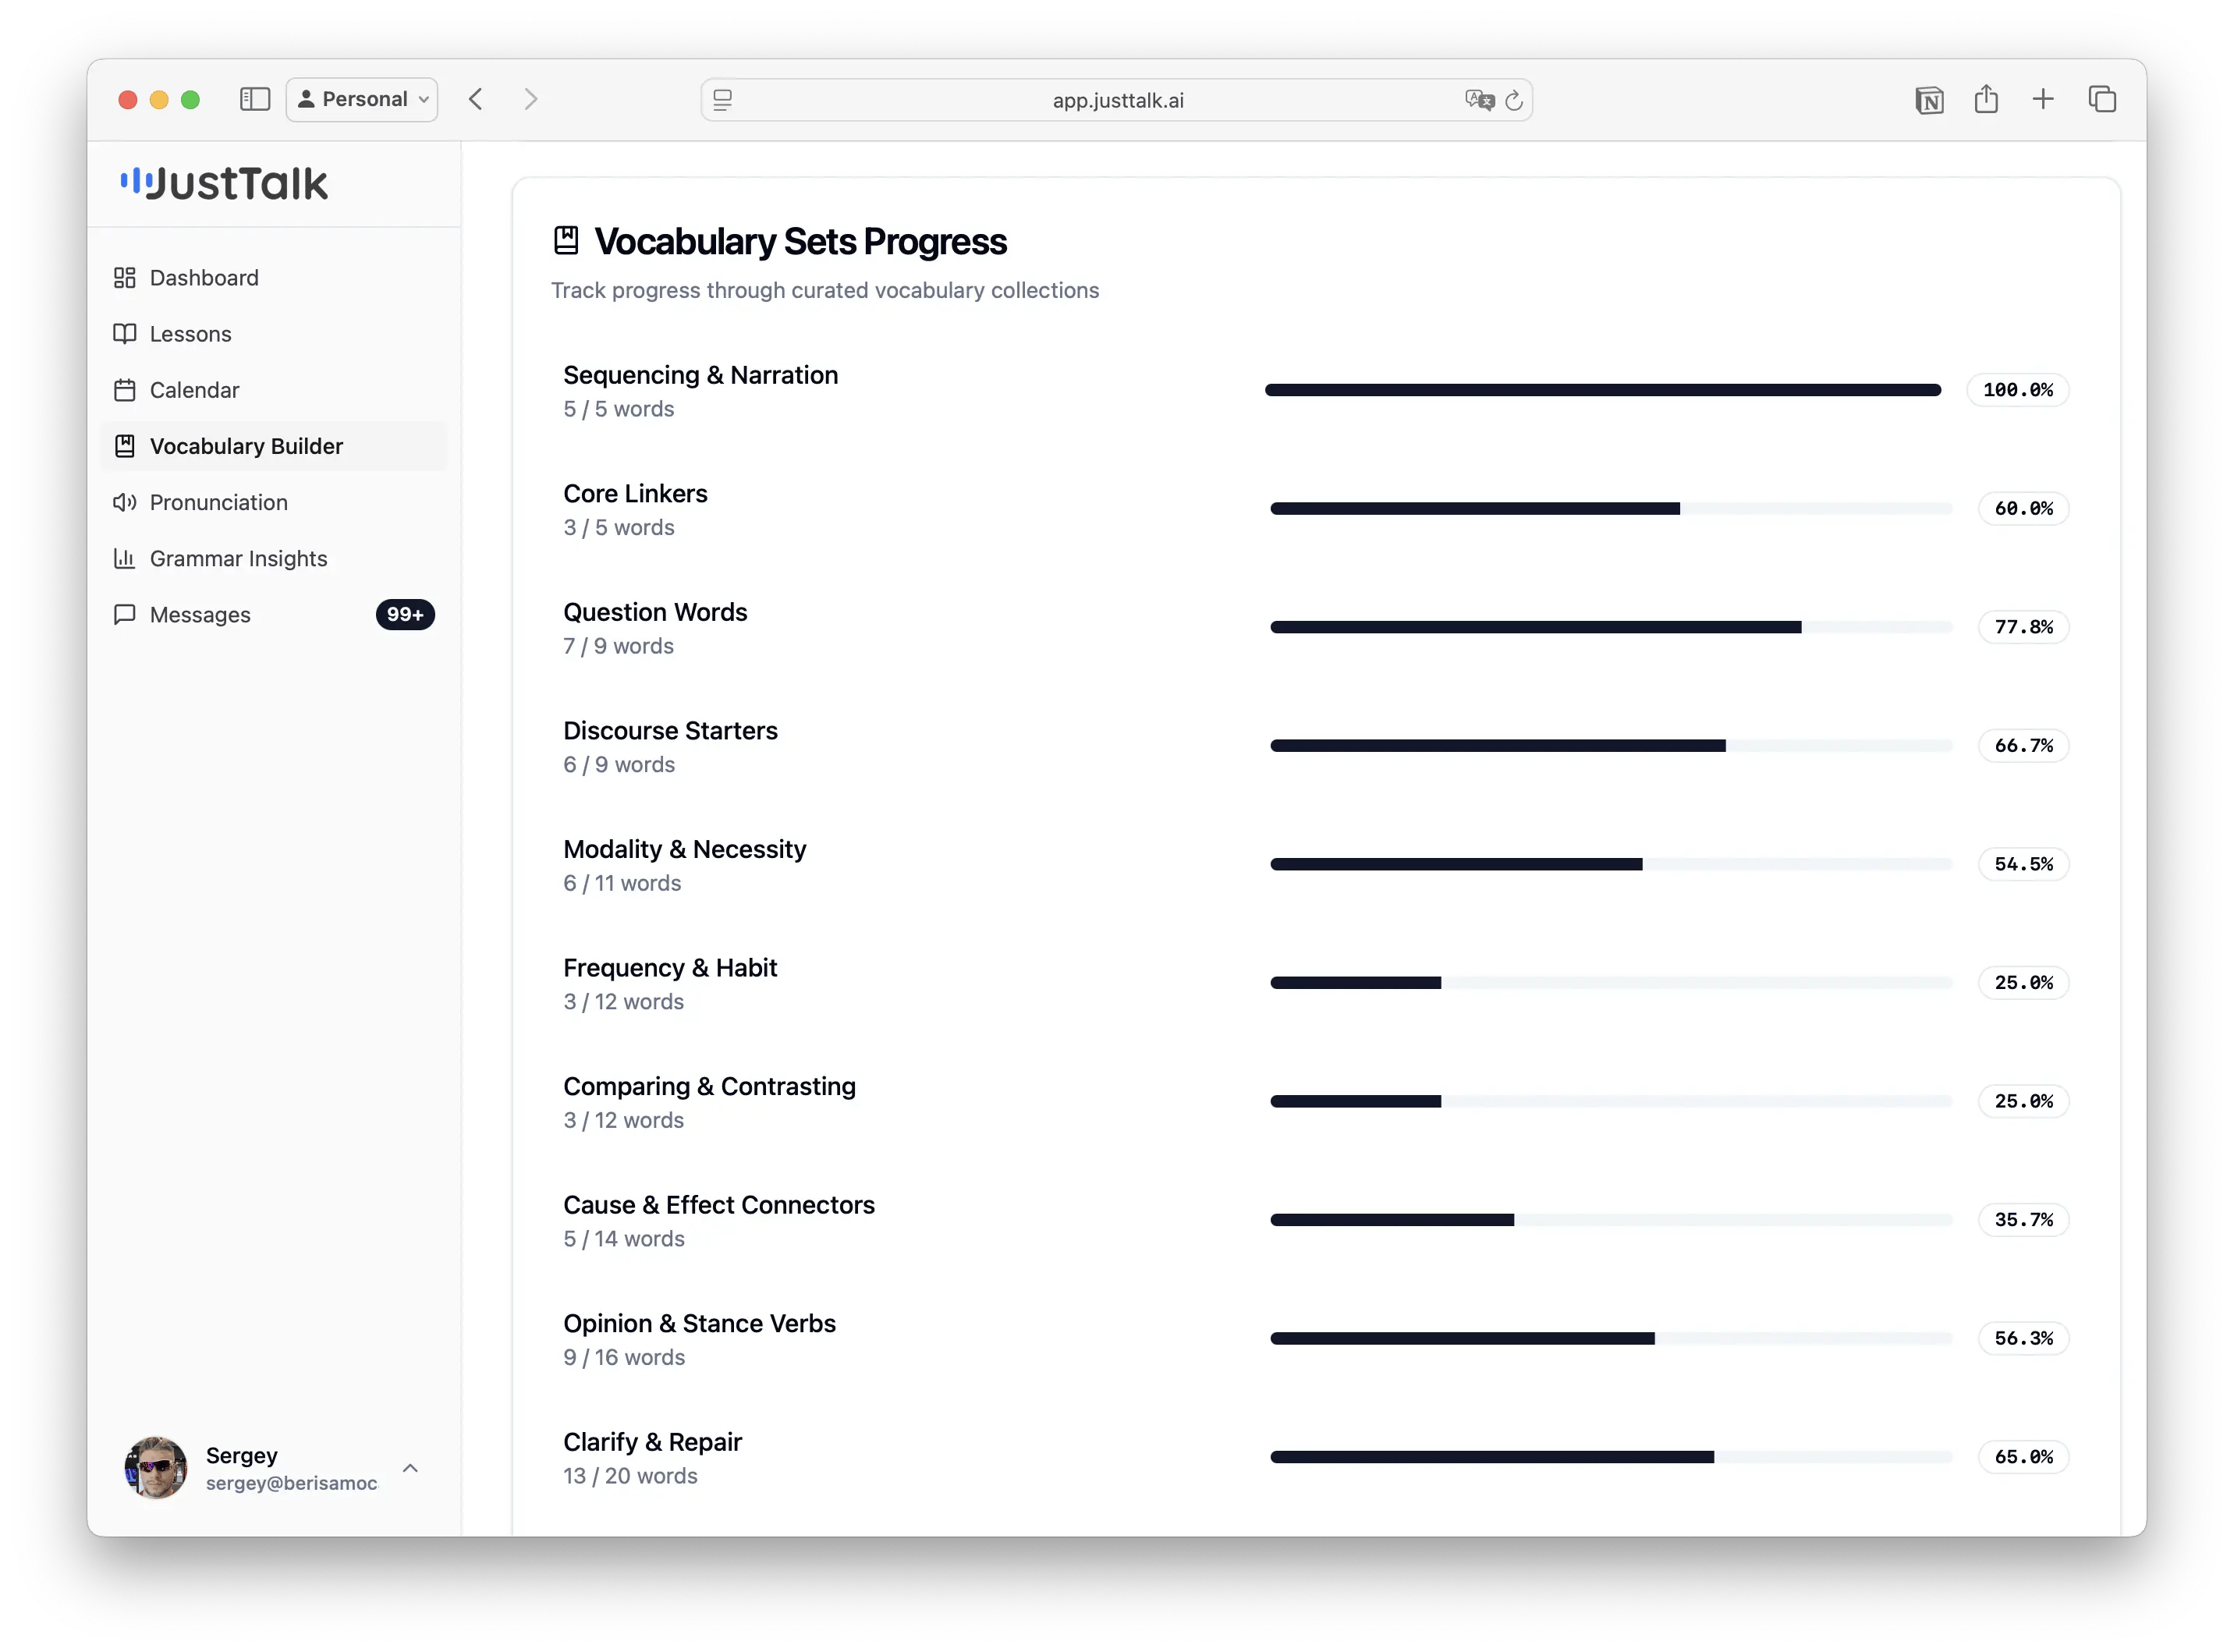2234x1652 pixels.
Task: Open the Discourse Starters set
Action: click(x=670, y=730)
